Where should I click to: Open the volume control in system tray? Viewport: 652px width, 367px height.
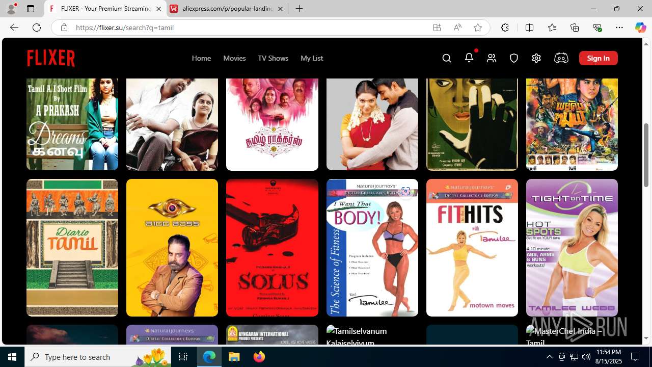(586, 357)
